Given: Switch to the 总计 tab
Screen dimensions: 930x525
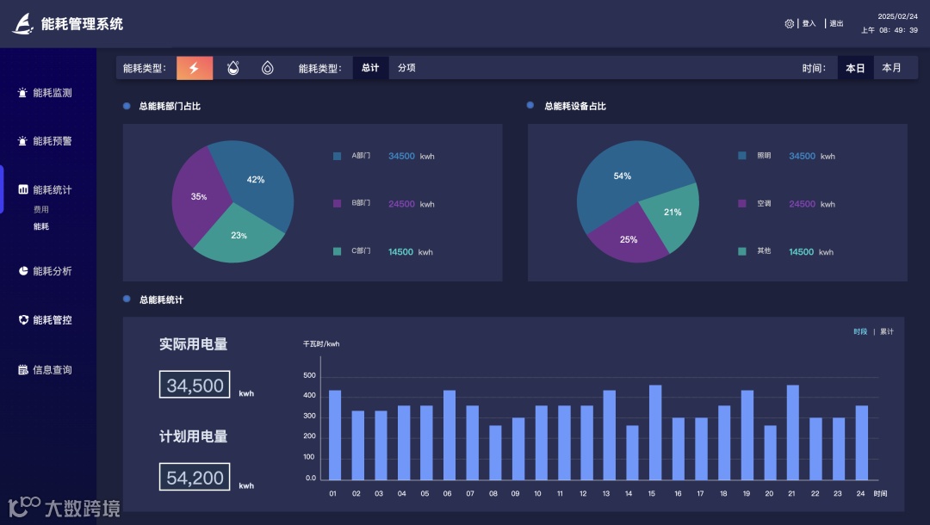Looking at the screenshot, I should point(370,68).
